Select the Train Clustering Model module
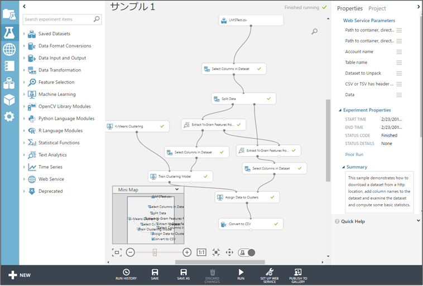Viewport: 423px width, 286px height. pos(180,177)
